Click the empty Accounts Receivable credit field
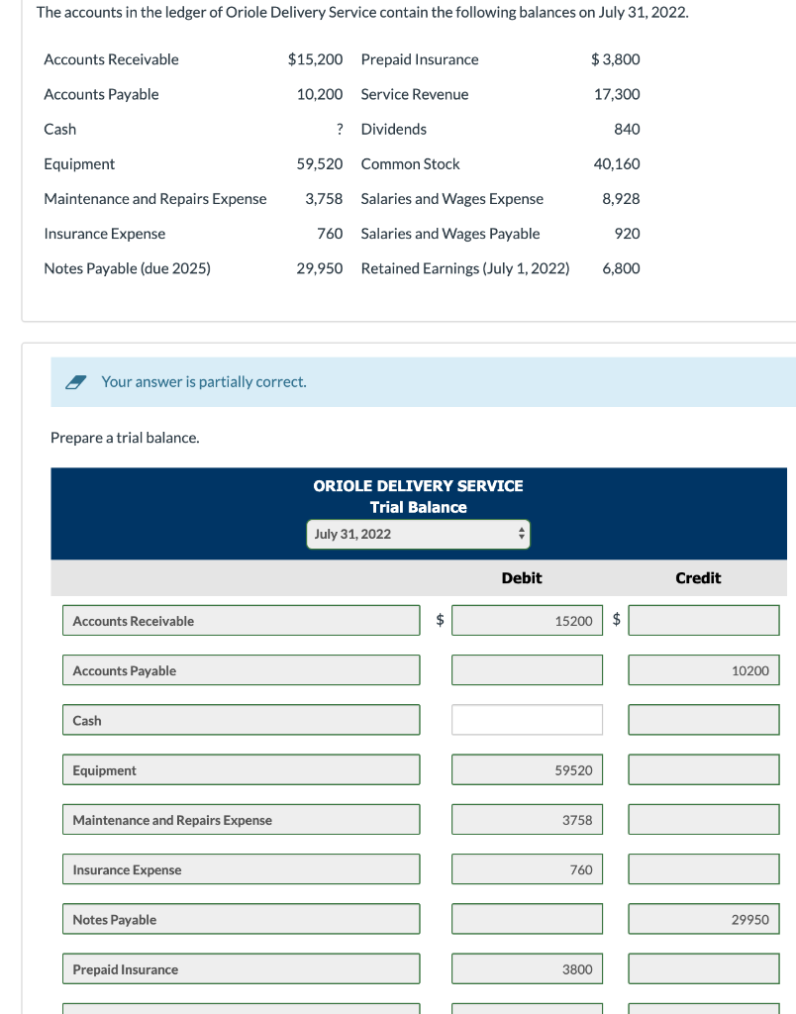This screenshot has height=1014, width=796. [703, 620]
